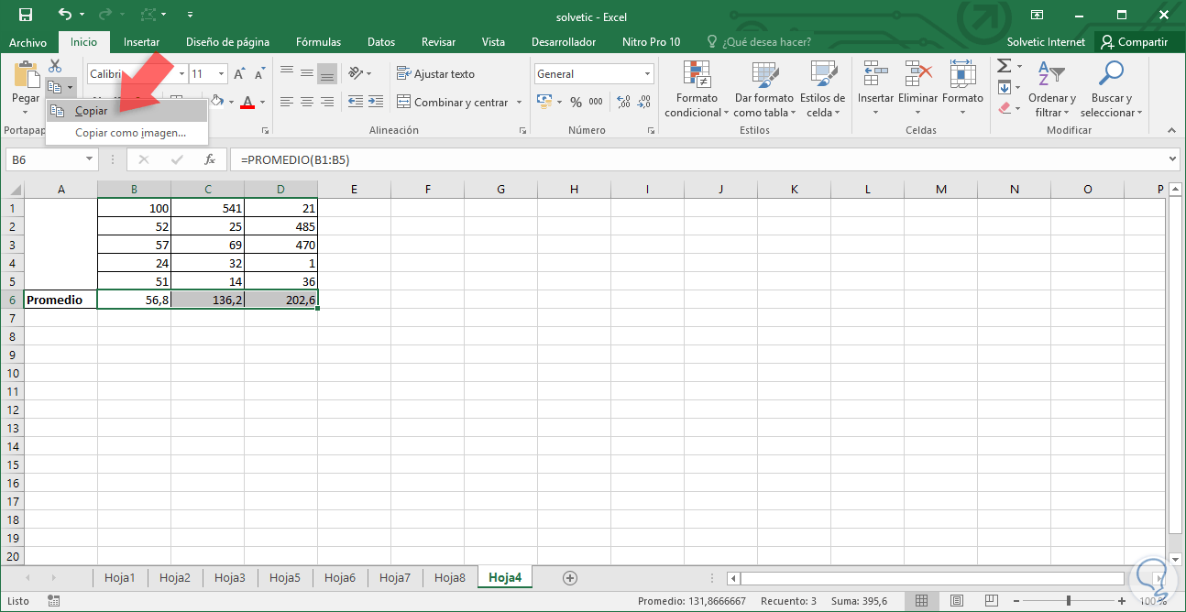Click the macro record icon in status bar

point(53,601)
